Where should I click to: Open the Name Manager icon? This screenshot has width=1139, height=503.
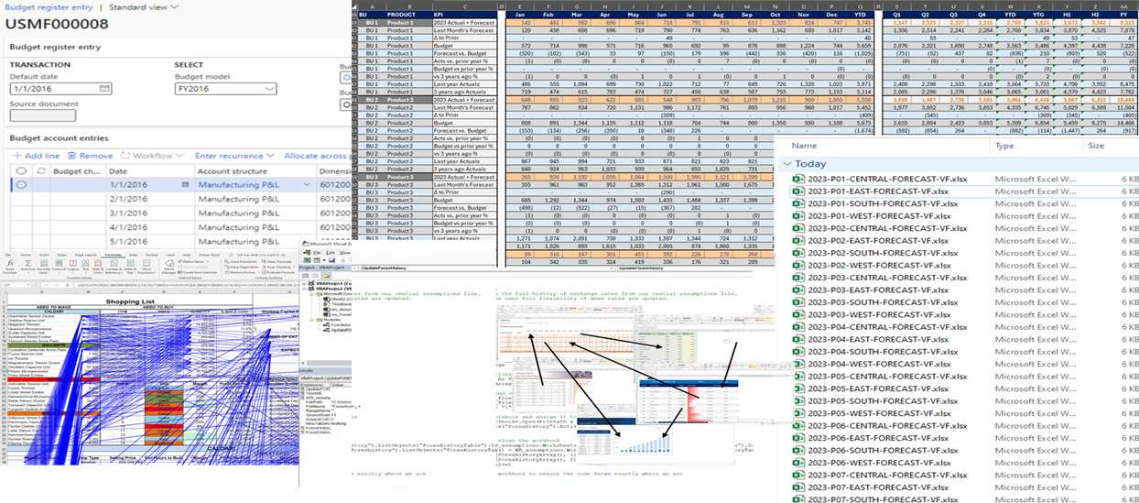coord(169,263)
